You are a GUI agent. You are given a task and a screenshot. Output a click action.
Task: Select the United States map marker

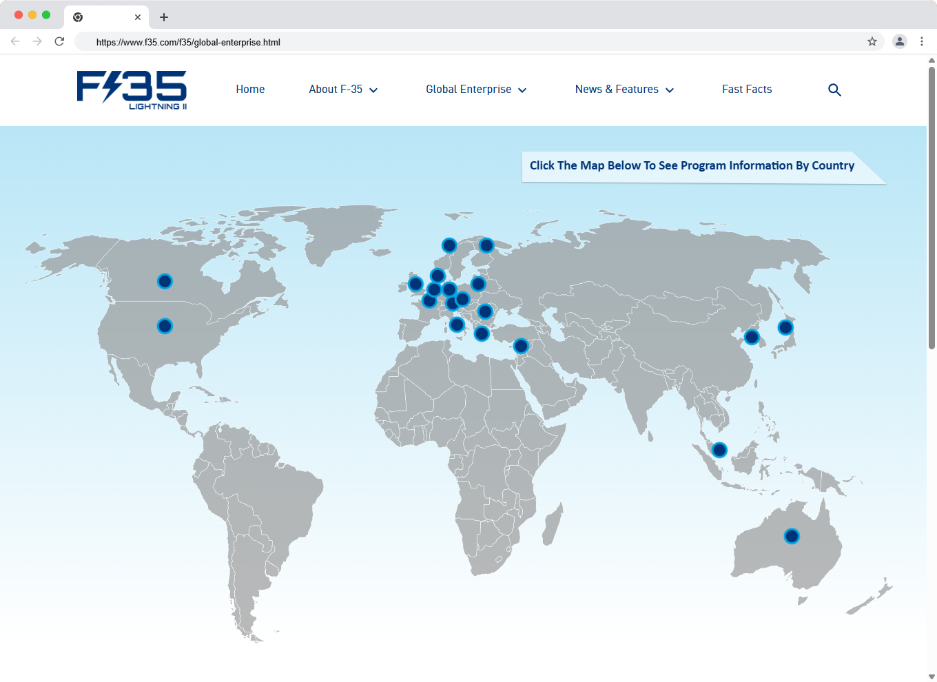165,326
